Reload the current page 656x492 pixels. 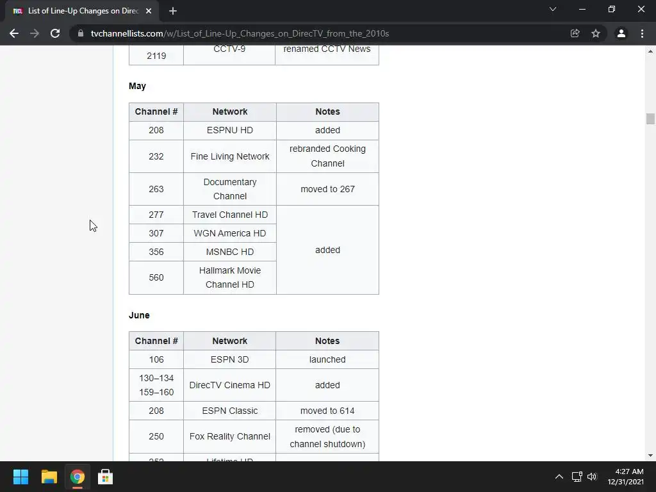55,33
